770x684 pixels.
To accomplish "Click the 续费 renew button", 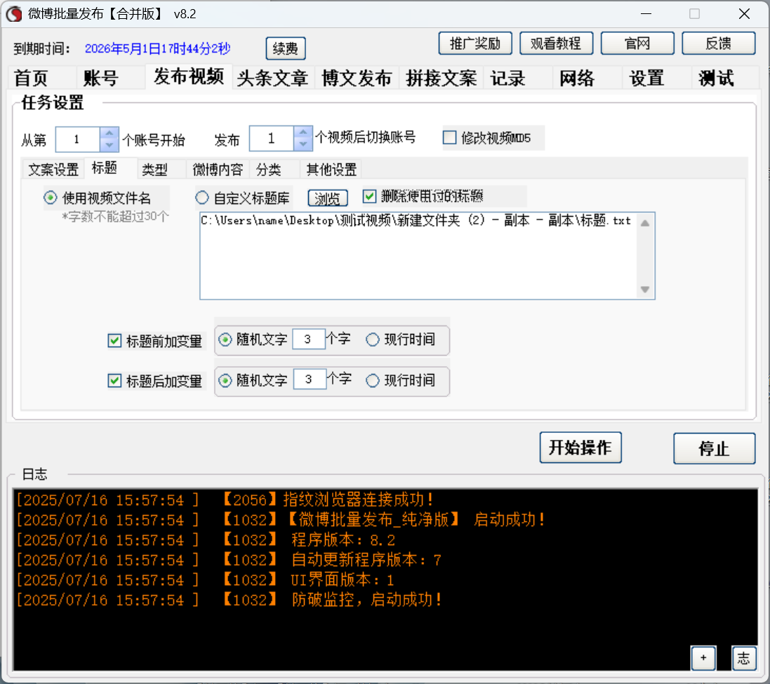I will 285,48.
